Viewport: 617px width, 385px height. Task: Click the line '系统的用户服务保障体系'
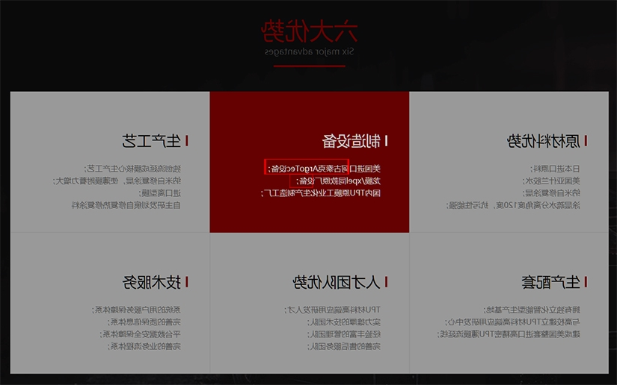137,310
